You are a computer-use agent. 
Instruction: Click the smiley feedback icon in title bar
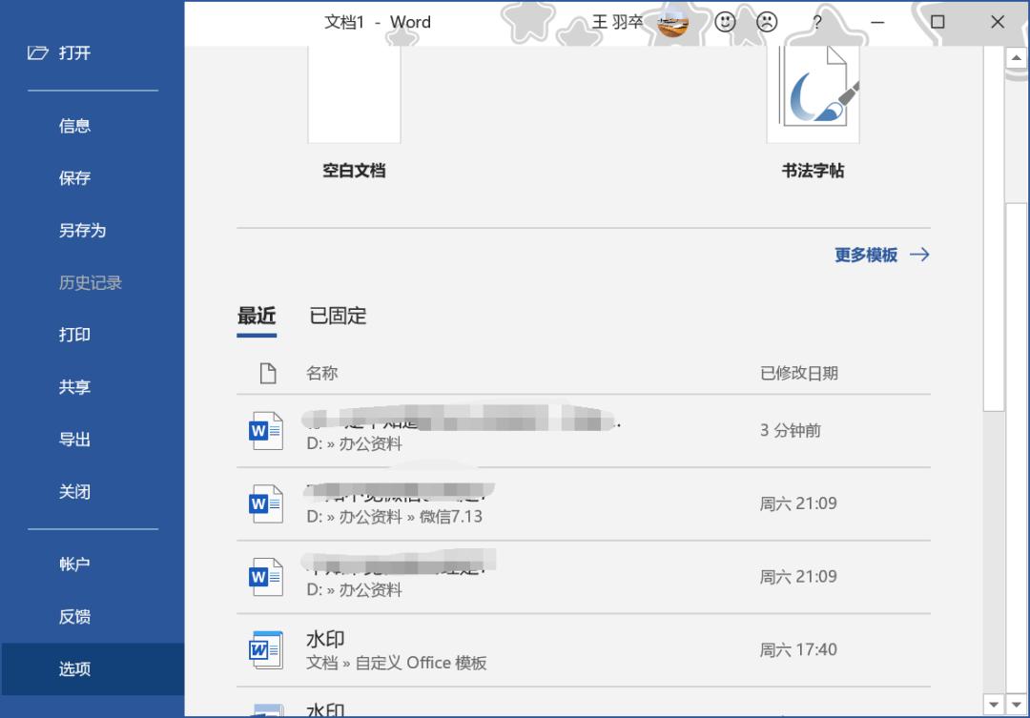(x=724, y=23)
